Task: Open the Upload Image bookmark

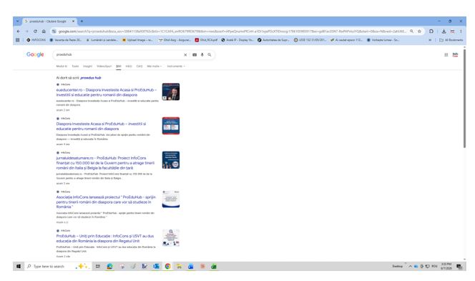Action: pos(137,39)
